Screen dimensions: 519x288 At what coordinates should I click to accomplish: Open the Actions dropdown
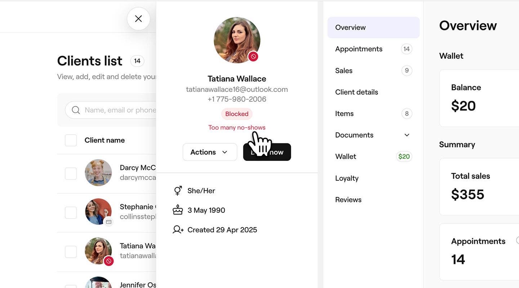210,152
